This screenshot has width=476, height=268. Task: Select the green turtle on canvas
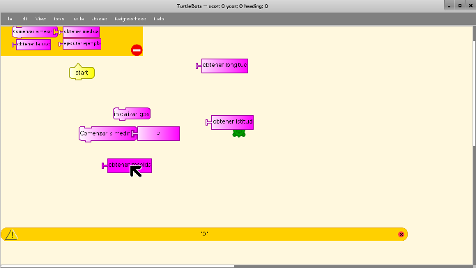(239, 133)
